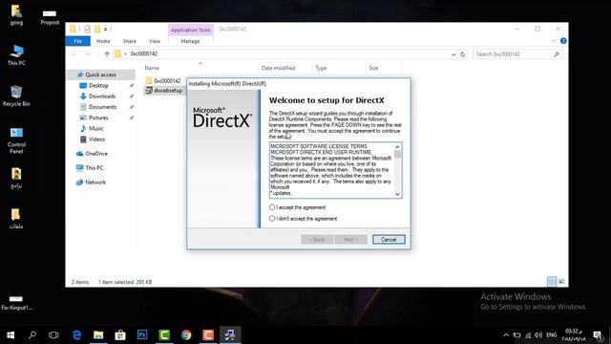Switch to large icons view in status bar

click(x=561, y=281)
